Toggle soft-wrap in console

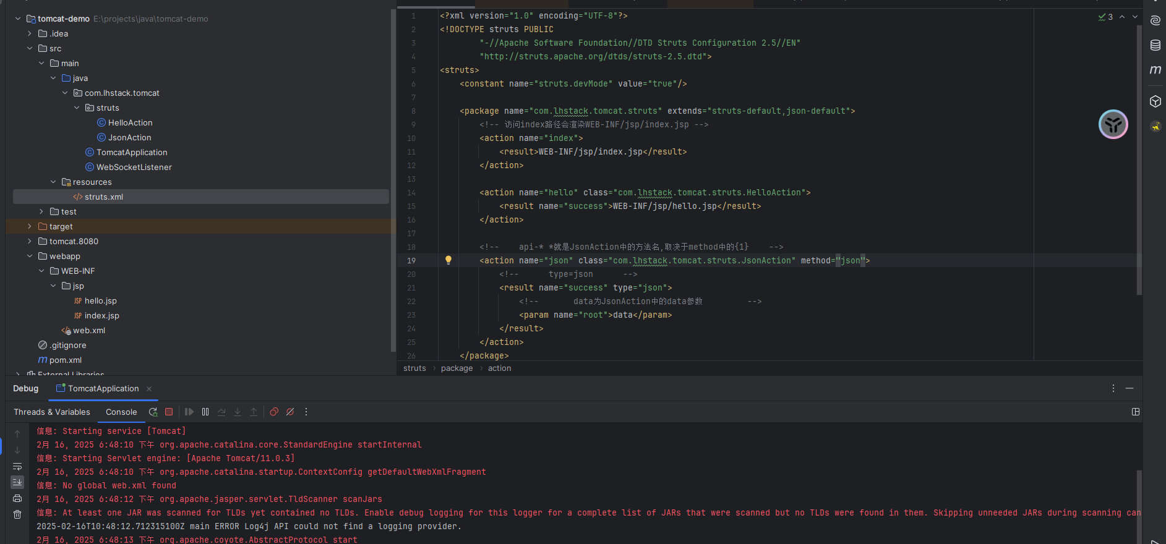point(17,466)
